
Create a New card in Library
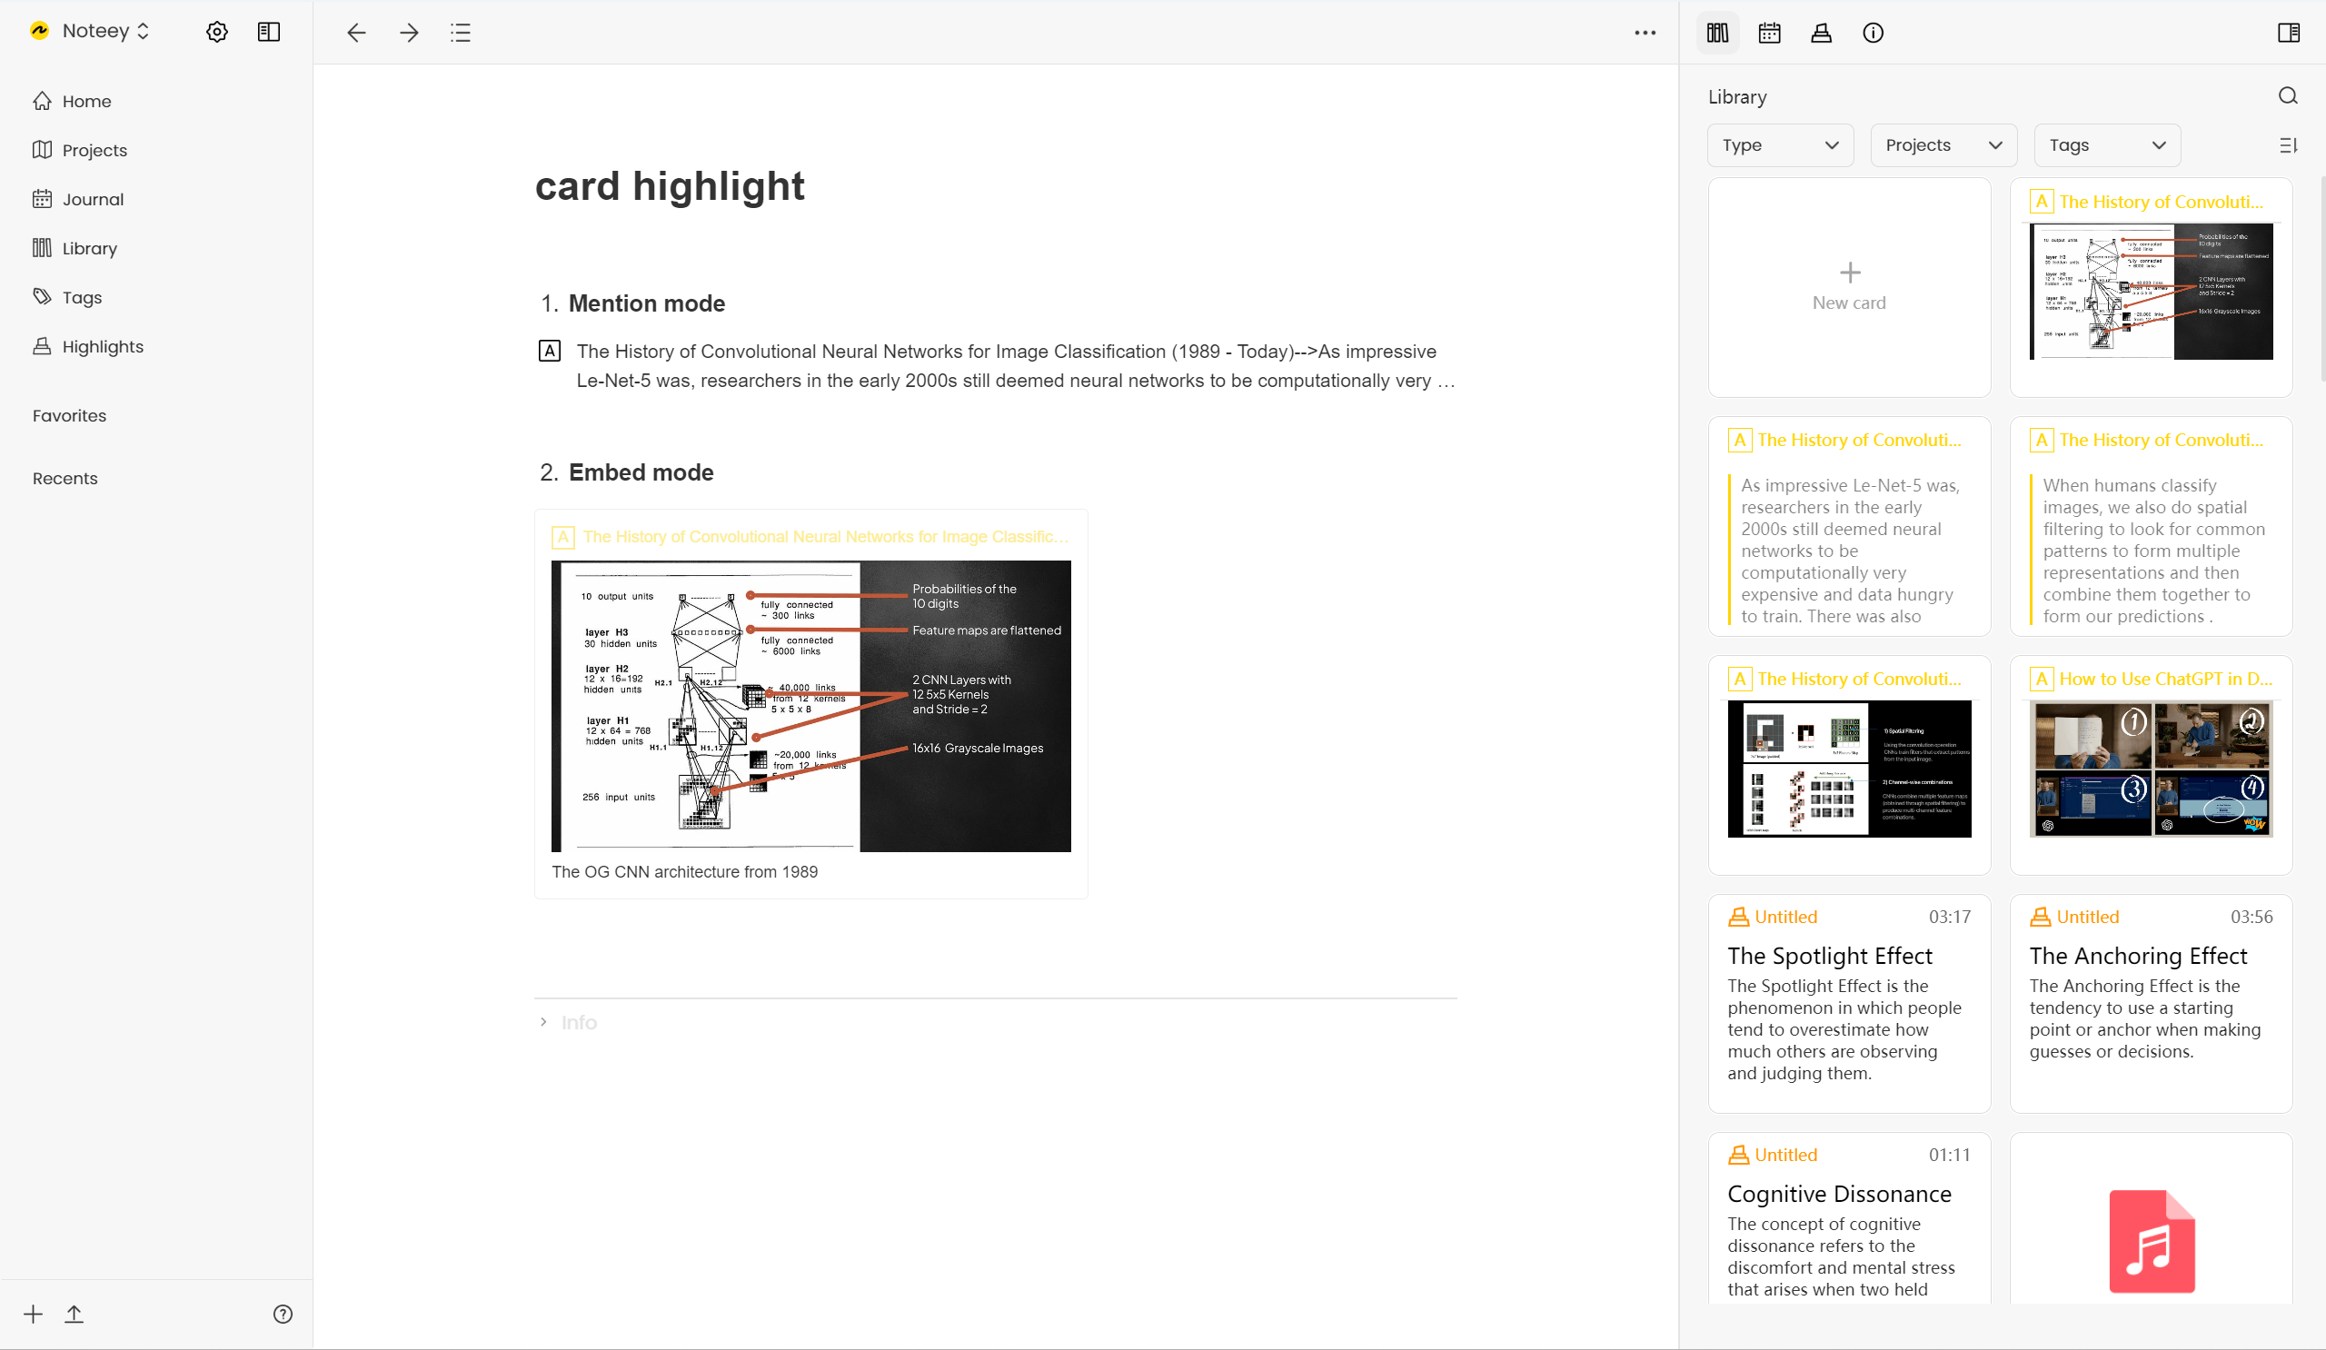tap(1849, 287)
